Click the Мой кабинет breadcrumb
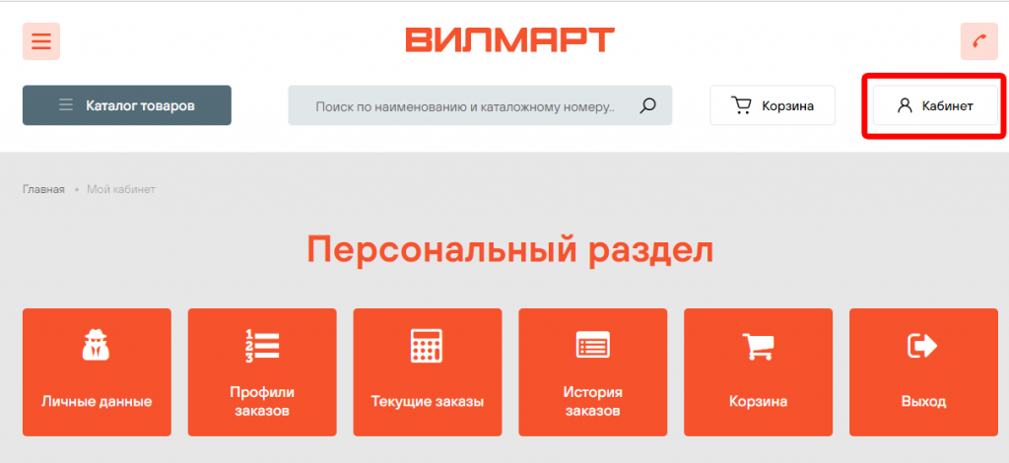The height and width of the screenshot is (463, 1009). tap(121, 190)
